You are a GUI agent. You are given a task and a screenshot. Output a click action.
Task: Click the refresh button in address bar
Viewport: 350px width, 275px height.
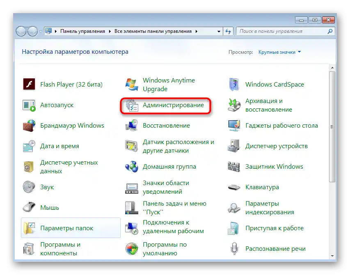pos(228,32)
